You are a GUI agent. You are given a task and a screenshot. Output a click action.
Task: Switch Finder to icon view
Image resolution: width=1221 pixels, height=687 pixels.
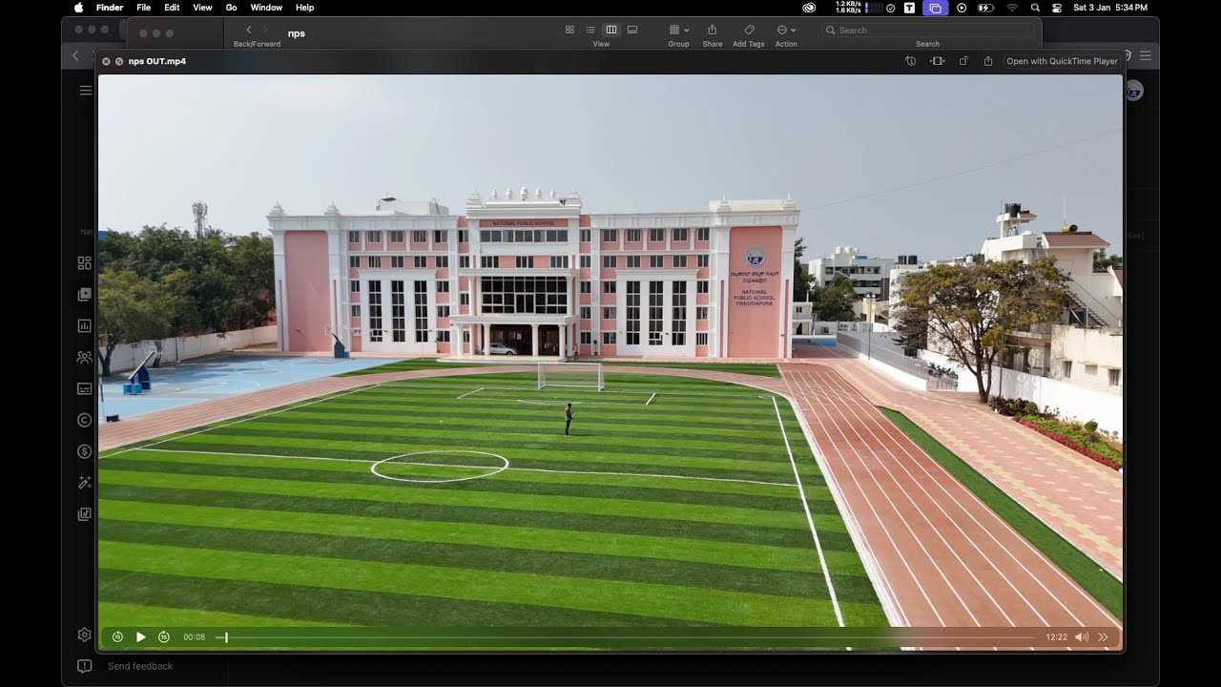point(569,30)
